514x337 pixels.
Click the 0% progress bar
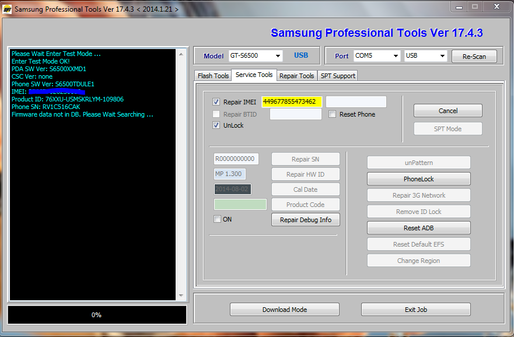point(97,315)
